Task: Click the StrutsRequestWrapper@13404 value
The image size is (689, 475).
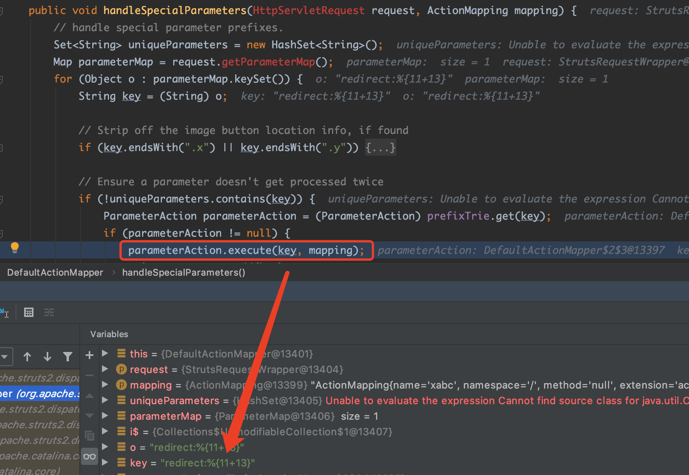Action: point(262,369)
